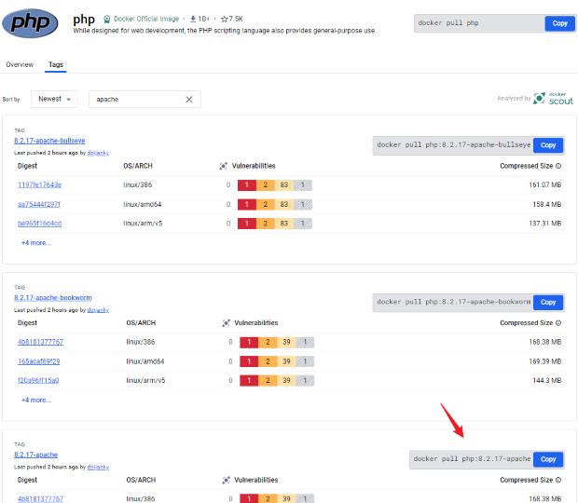
Task: Click the Docker Scout logo
Action: coord(554,98)
